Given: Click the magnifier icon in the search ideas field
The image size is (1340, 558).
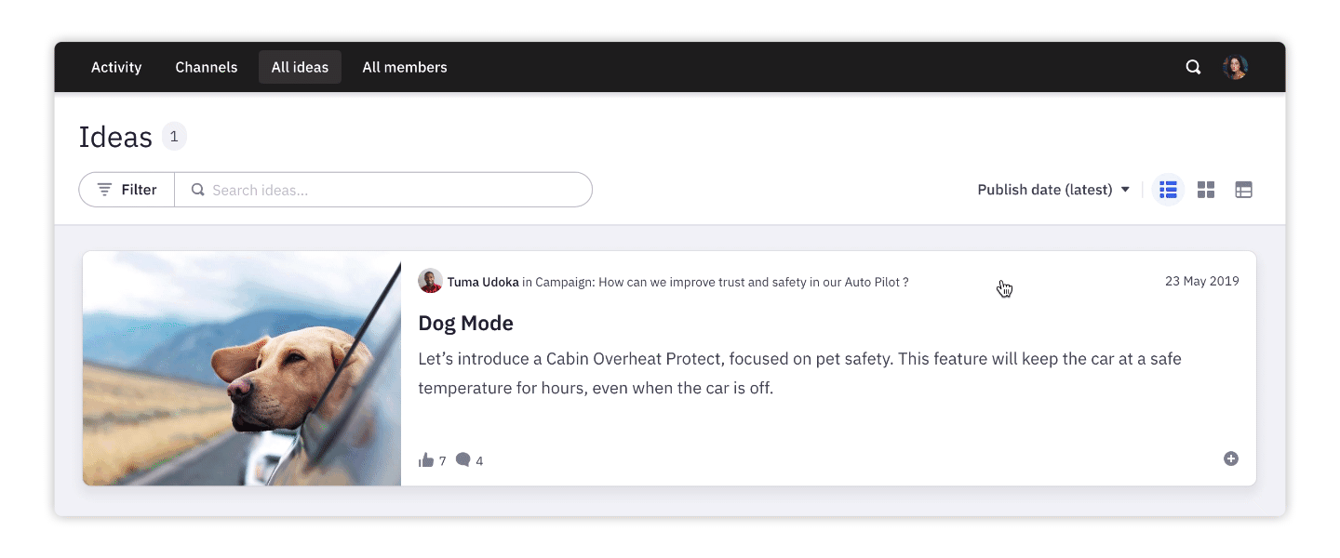Looking at the screenshot, I should point(197,189).
